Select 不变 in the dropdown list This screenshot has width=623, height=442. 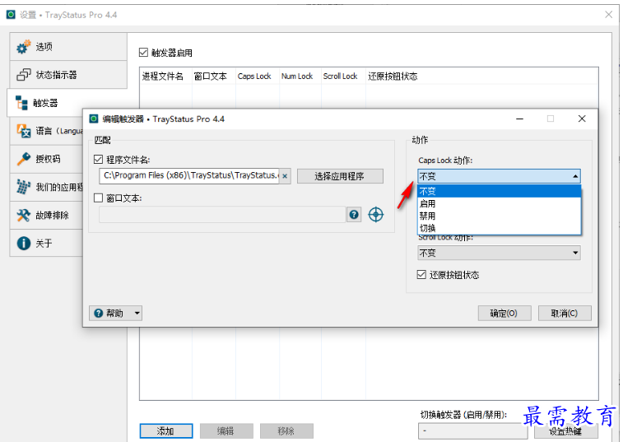(x=500, y=191)
